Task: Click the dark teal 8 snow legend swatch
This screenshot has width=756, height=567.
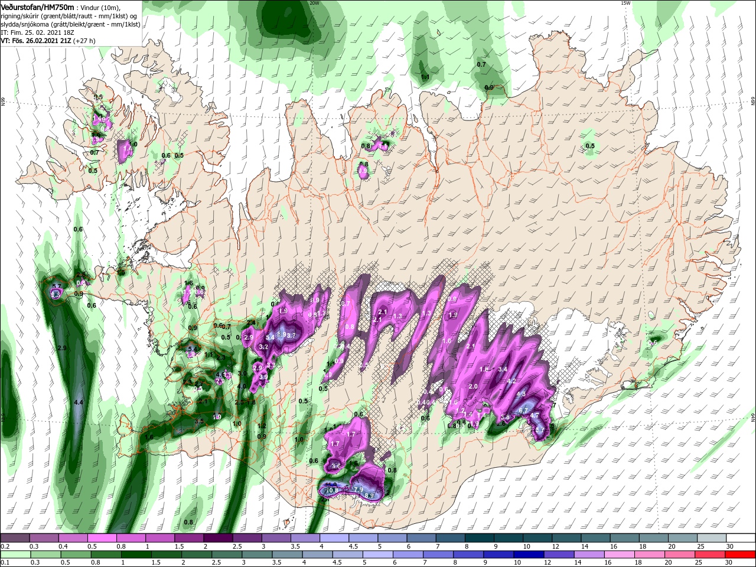Action: (479, 538)
